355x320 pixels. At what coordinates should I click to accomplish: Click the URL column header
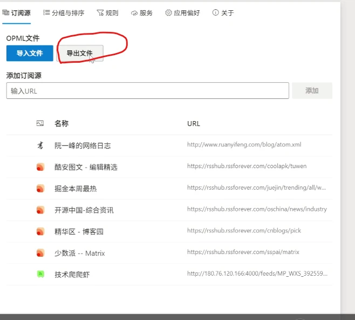pos(194,124)
